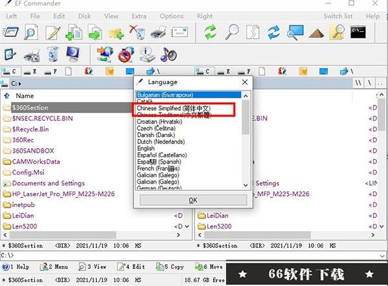Select drive C in left drive bar
This screenshot has width=388, height=286.
tap(10, 71)
